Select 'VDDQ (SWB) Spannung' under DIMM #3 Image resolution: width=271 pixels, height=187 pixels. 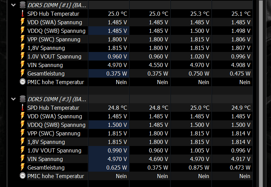pos(56,125)
